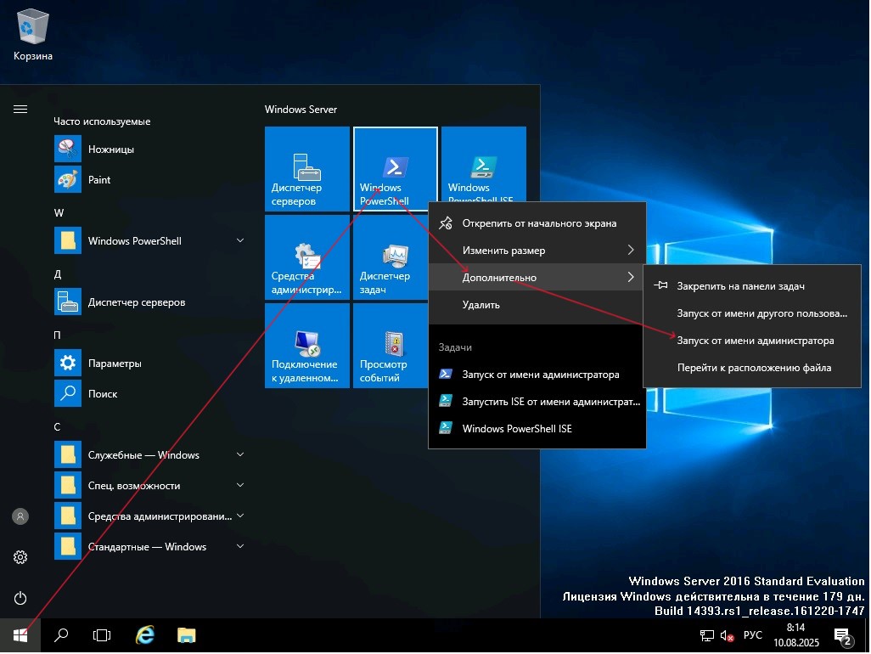The width and height of the screenshot is (871, 654).
Task: Select Перейти к расположению файла
Action: click(753, 368)
